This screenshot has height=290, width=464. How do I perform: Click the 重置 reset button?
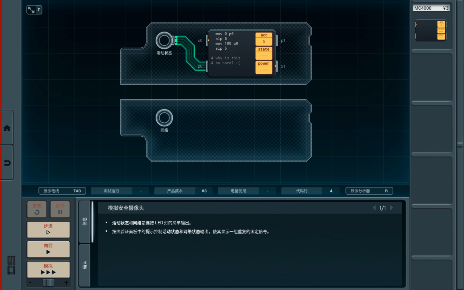pos(37,209)
